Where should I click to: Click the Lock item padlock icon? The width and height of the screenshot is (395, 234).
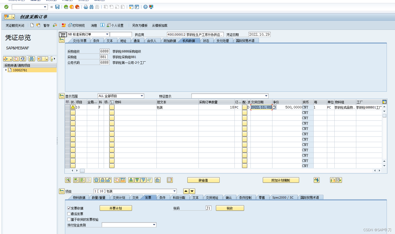click(102, 180)
